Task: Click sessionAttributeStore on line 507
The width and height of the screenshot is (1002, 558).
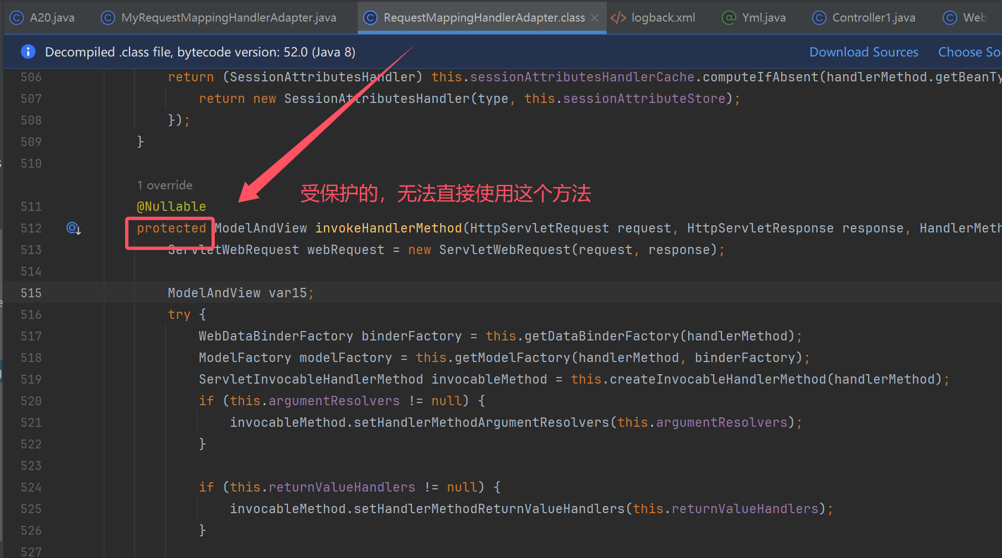Action: click(644, 99)
